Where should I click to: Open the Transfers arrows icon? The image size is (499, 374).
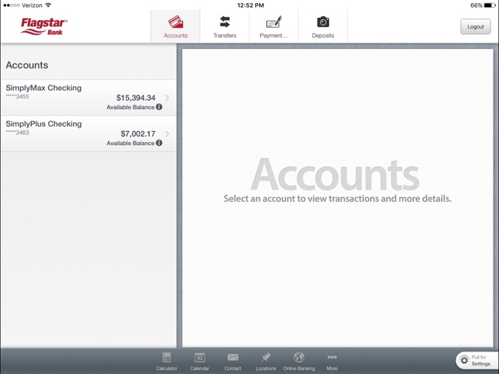pyautogui.click(x=225, y=22)
